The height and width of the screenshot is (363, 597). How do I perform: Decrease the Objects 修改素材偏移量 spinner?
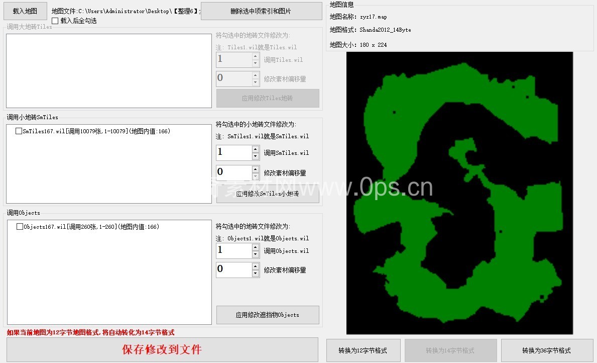tap(256, 274)
